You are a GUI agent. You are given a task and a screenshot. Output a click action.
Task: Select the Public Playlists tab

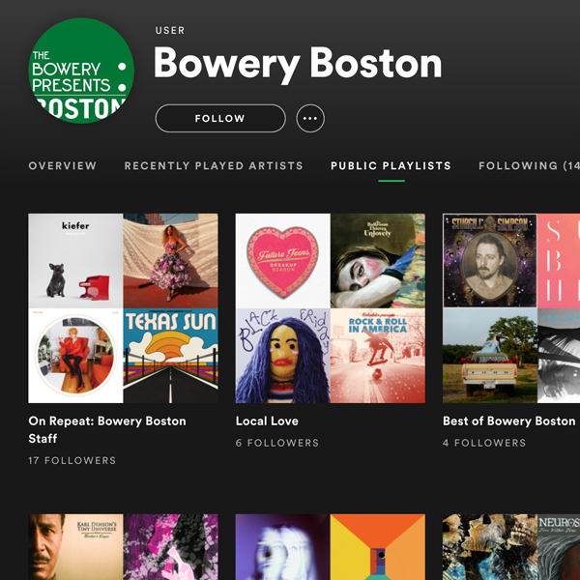391,166
